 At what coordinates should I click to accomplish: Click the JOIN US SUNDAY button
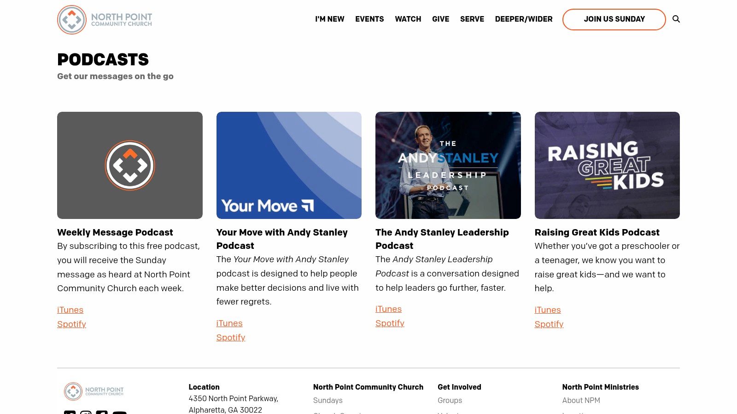614,19
